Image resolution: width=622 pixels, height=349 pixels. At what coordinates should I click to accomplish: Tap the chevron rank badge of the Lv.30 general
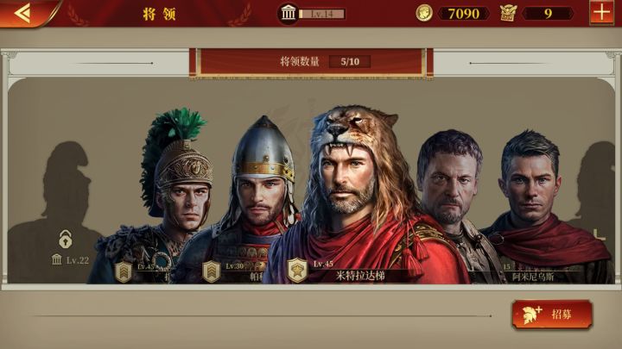click(x=212, y=271)
